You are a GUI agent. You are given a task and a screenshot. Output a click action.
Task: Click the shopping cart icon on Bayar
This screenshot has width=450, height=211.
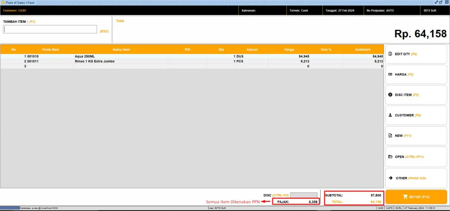(x=405, y=197)
